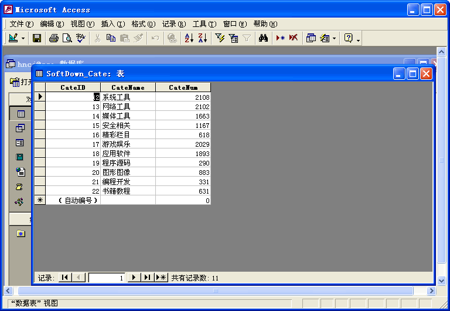Open the 编辑(E) menu
Viewport: 450px width, 311px height.
click(52, 24)
